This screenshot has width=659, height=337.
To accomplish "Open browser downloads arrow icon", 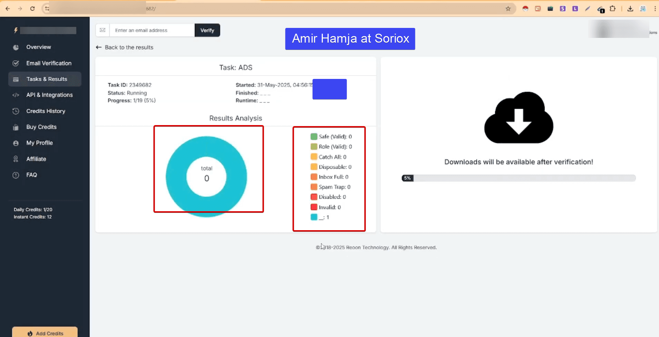I will click(630, 9).
